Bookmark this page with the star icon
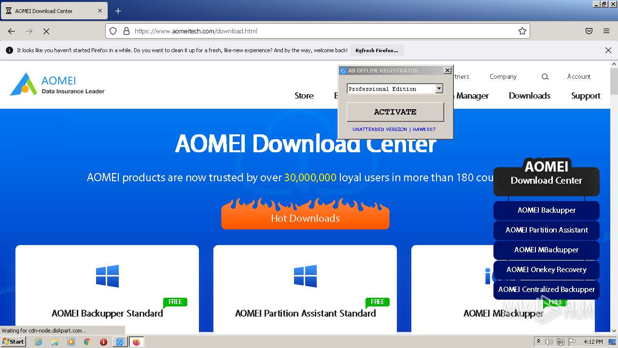This screenshot has width=618, height=348. tap(522, 31)
